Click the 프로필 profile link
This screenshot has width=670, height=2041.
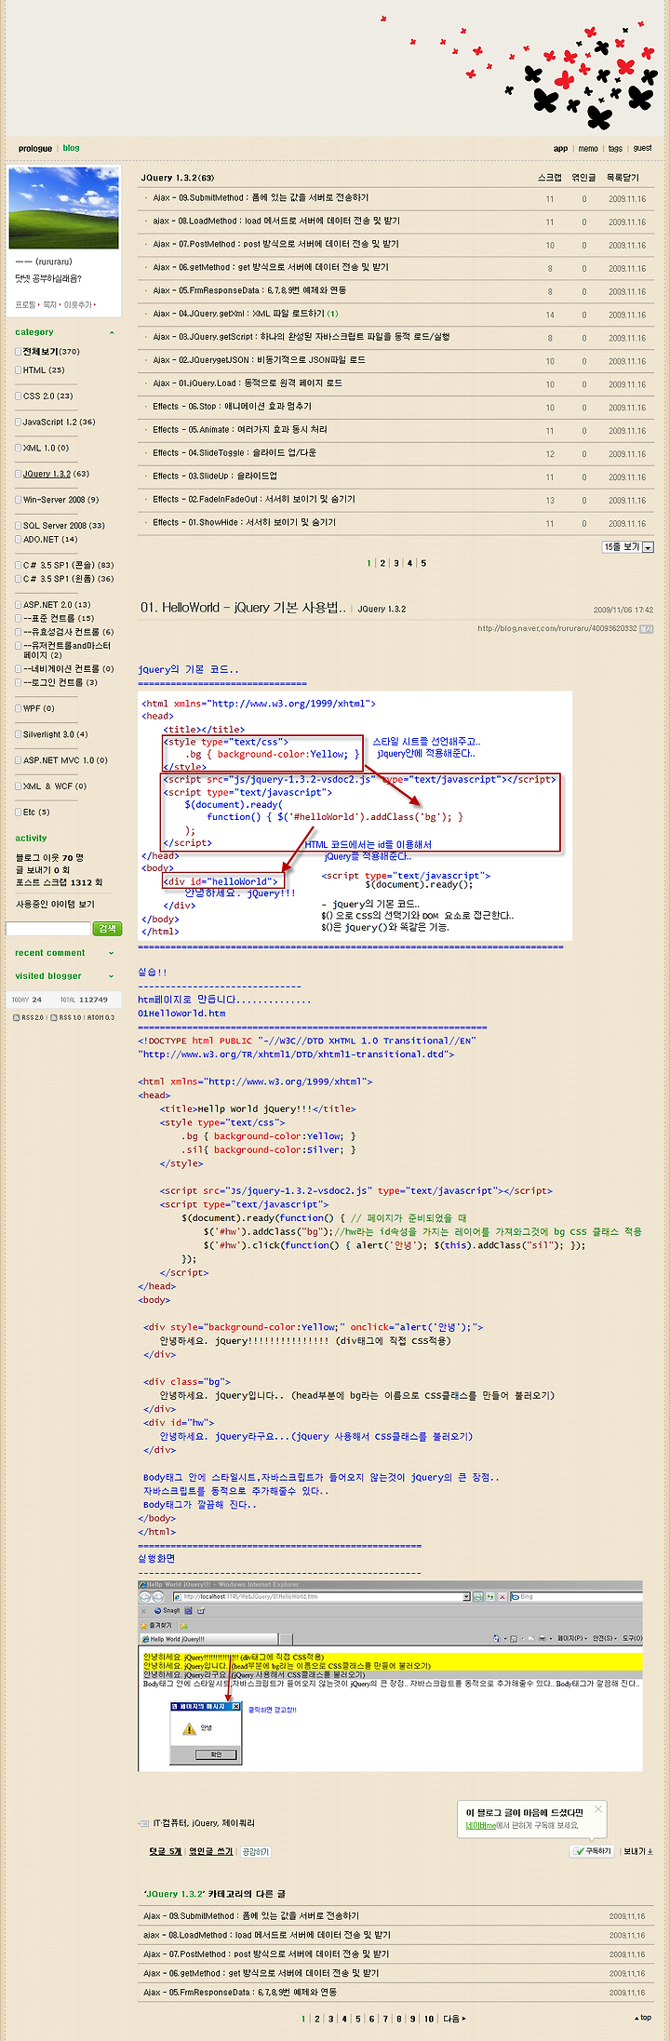[25, 305]
